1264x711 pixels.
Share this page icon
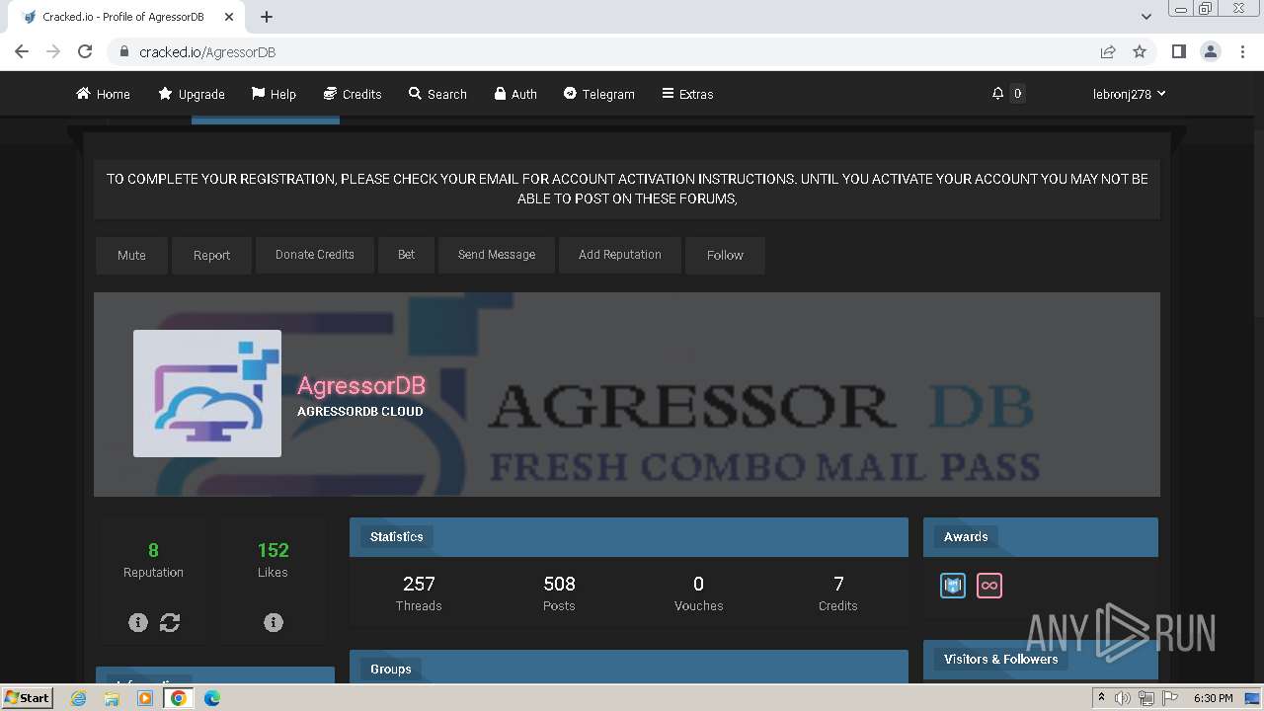pos(1108,51)
